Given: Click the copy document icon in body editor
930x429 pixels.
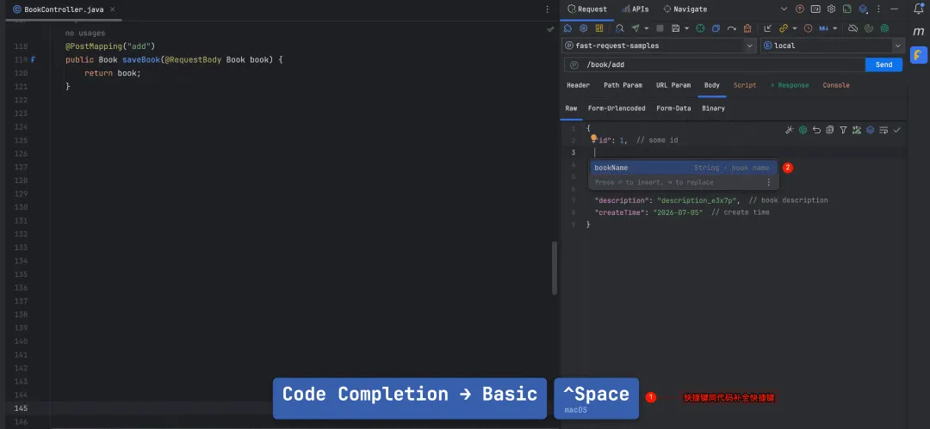Looking at the screenshot, I should (830, 130).
